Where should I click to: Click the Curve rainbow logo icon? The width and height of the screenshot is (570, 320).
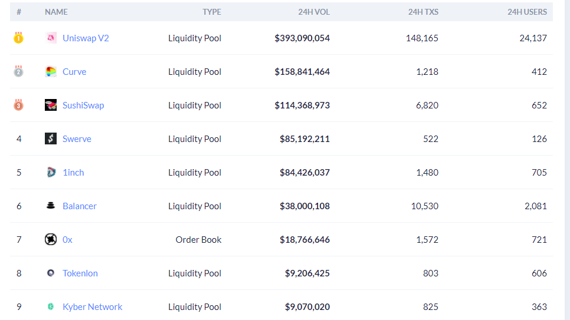coord(51,71)
